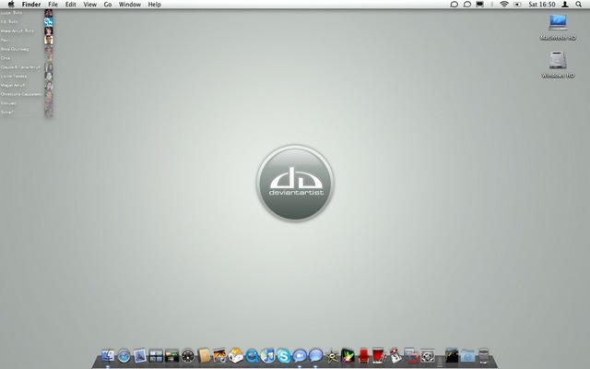
Task: Open iTunes in the Dock
Action: pyautogui.click(x=267, y=355)
